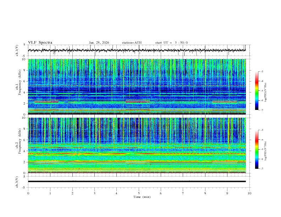Click the 5 minute tick label on time axis

click(139, 193)
